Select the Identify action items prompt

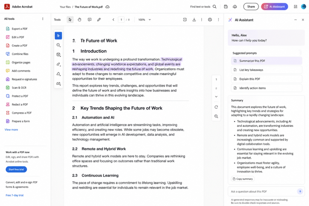pos(266,88)
